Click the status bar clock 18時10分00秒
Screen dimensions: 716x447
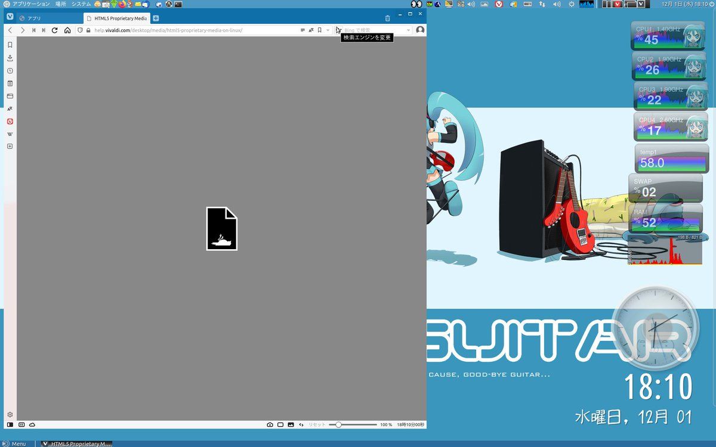tap(411, 424)
